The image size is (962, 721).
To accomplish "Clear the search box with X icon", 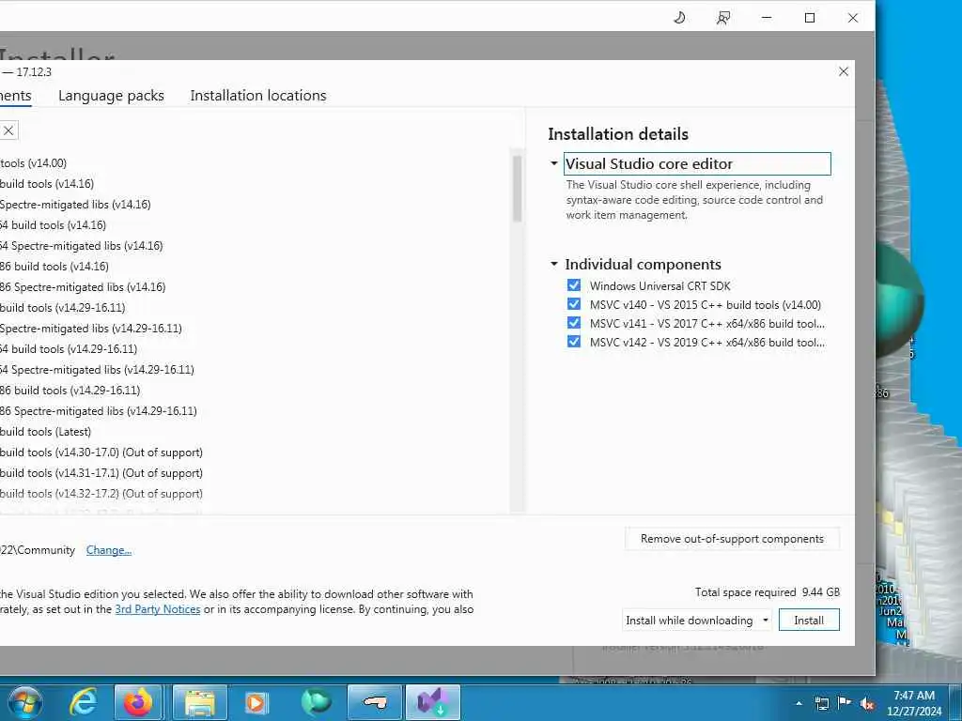I will click(x=8, y=130).
